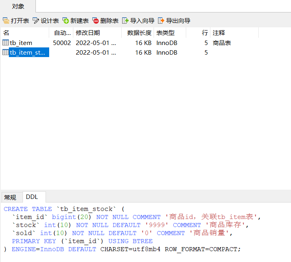
Task: Open the 打开表 toolbar label
Action: pos(20,21)
